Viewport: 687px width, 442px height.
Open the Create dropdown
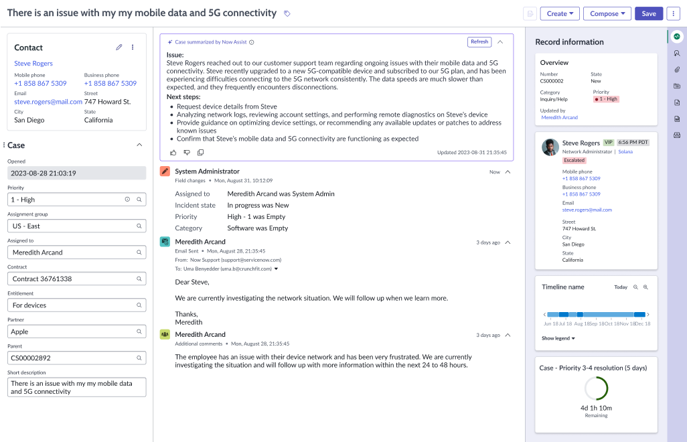(560, 13)
